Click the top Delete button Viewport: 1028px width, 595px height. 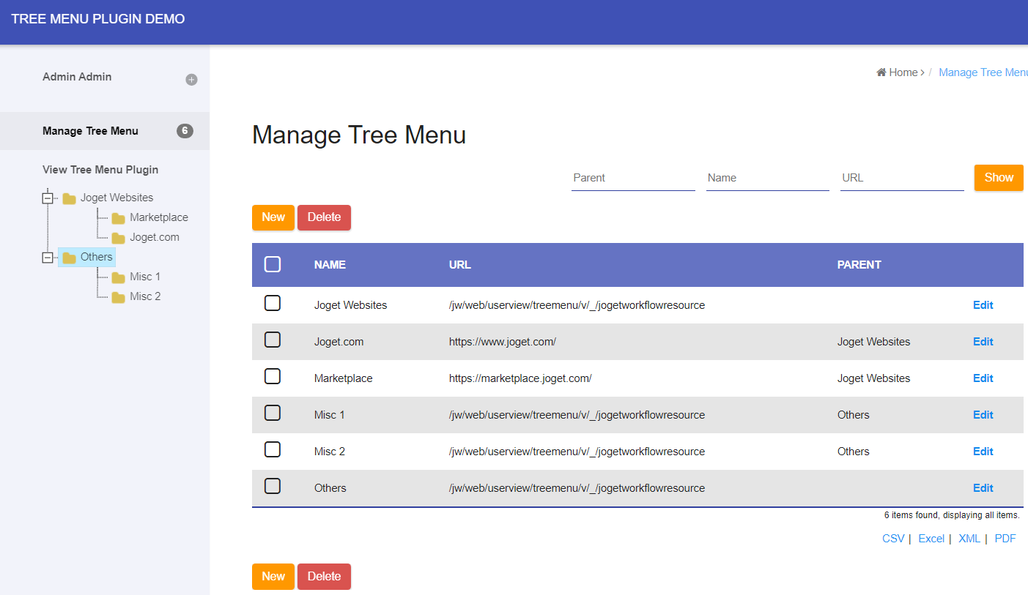(x=324, y=217)
